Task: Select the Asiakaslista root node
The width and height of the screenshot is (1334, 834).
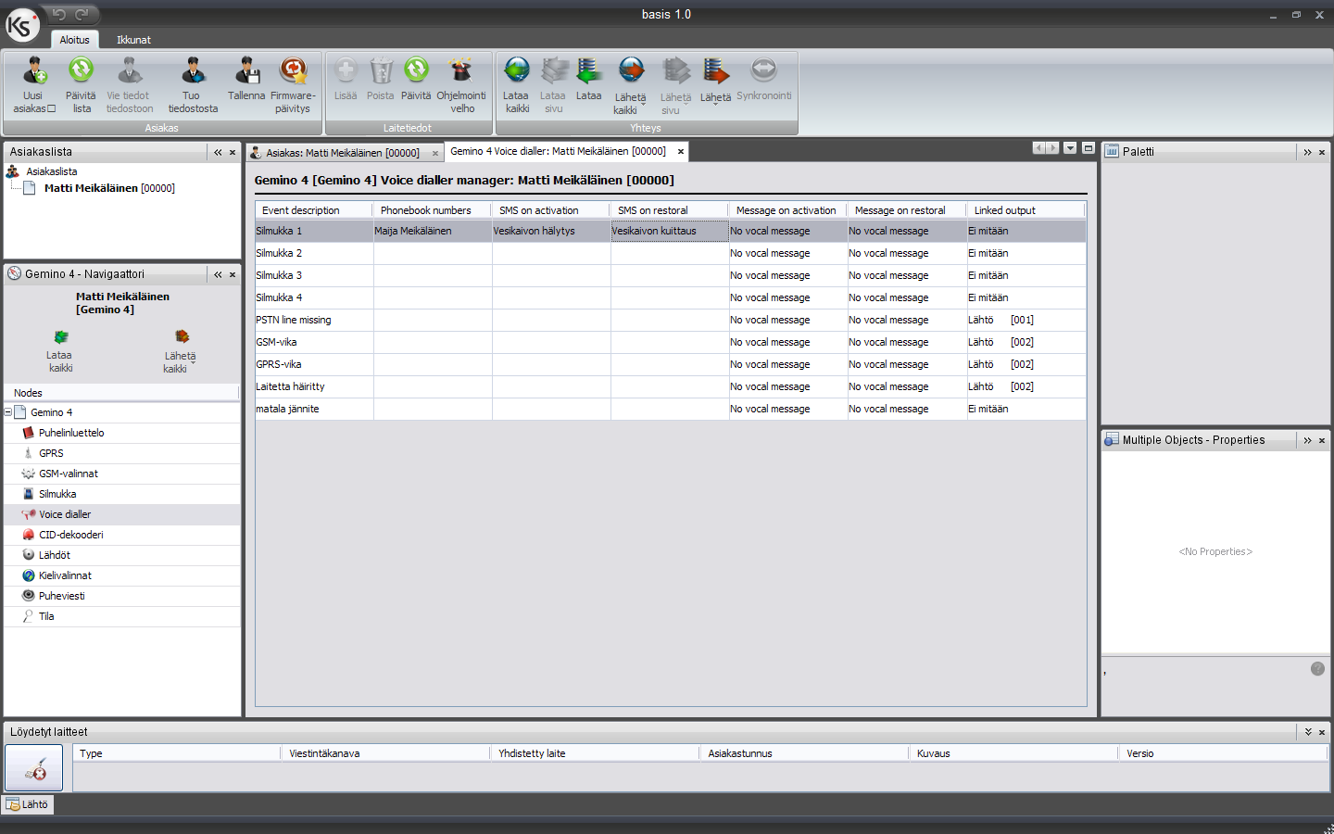Action: [x=52, y=171]
